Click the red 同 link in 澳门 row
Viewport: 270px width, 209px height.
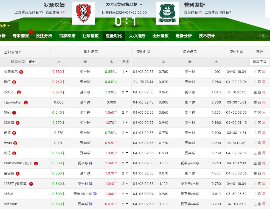click(x=264, y=82)
